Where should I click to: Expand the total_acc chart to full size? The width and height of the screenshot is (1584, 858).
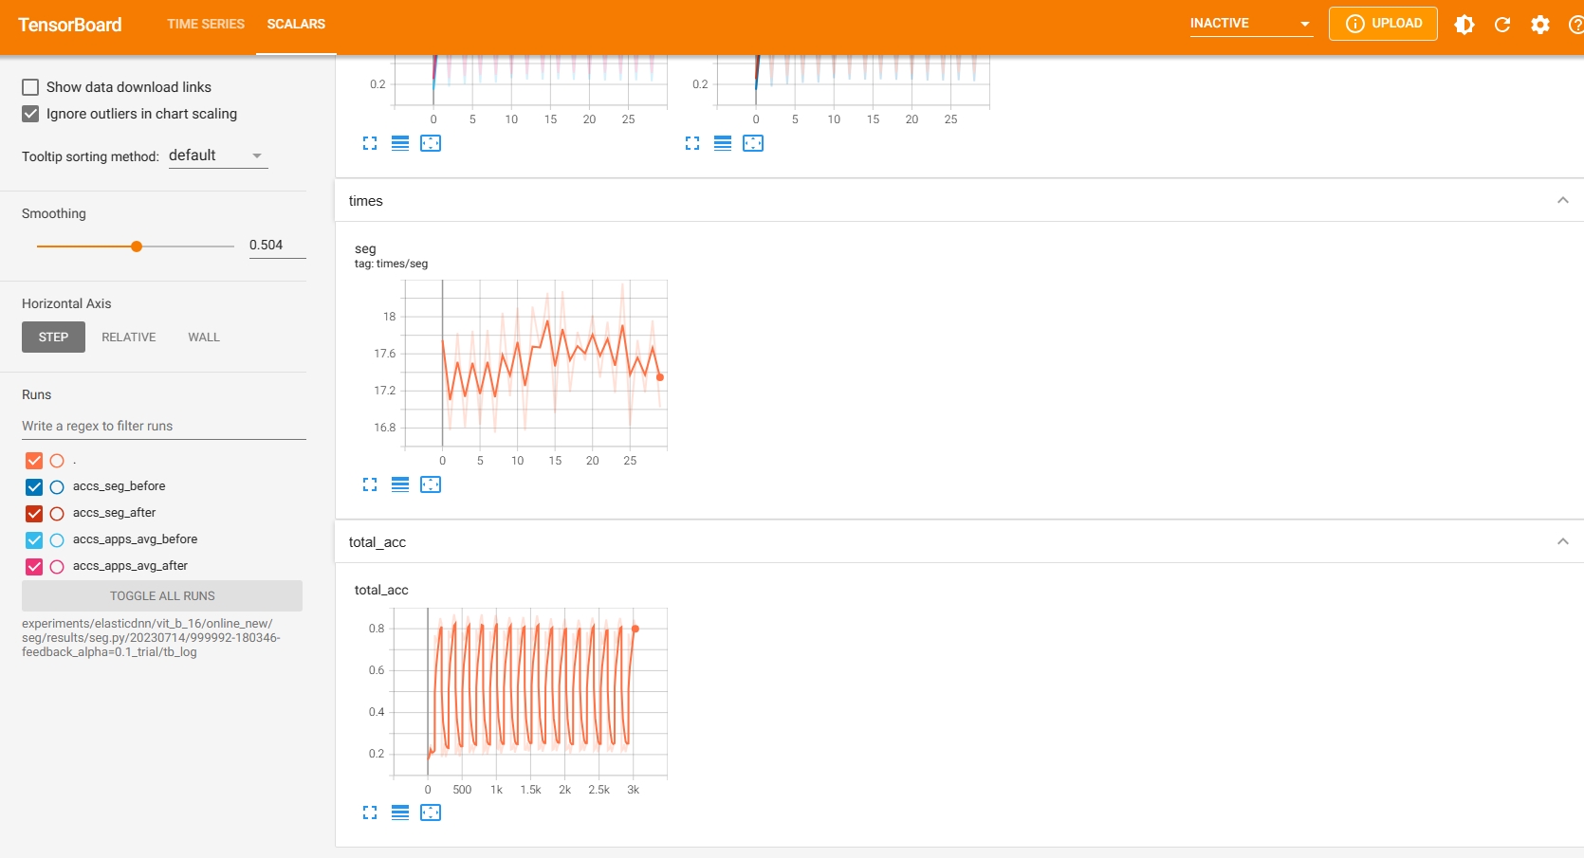tap(370, 812)
